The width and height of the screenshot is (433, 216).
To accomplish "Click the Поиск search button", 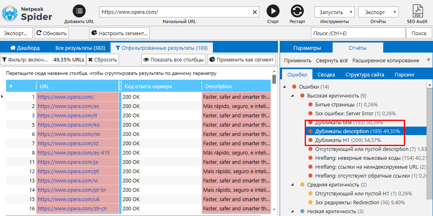I will click(419, 33).
